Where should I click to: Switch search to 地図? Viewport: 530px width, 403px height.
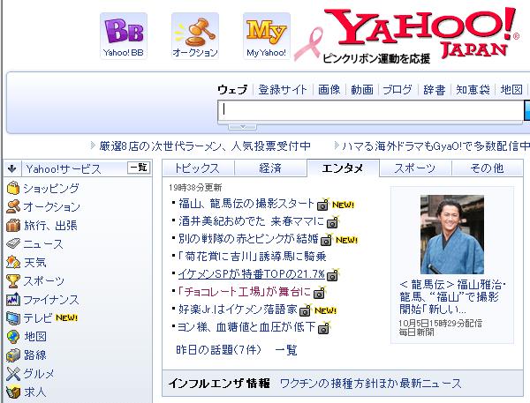click(x=511, y=89)
